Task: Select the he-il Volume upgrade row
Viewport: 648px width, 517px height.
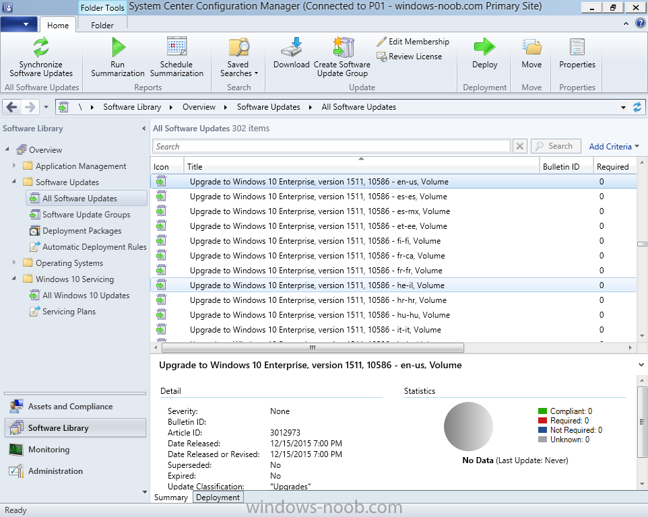Action: 393,285
